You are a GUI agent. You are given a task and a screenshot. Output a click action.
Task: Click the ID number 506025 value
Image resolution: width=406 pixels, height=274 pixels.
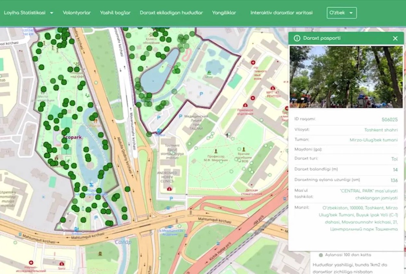(389, 119)
